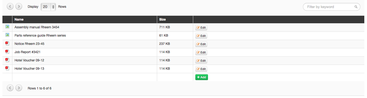Click image icon for Assembly manual Rheem 3454
This screenshot has width=367, height=98.
pyautogui.click(x=7, y=27)
